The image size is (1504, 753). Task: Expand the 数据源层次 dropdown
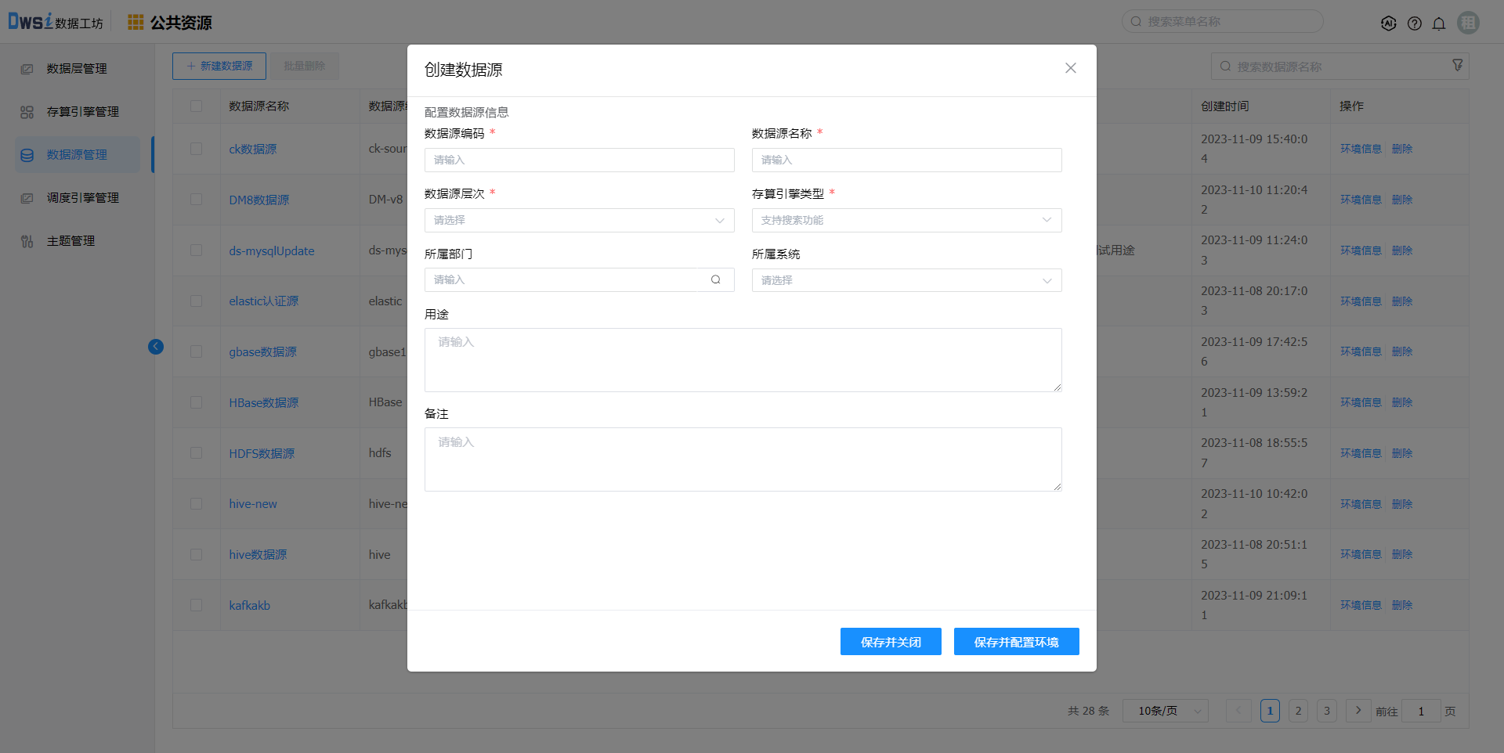click(579, 221)
